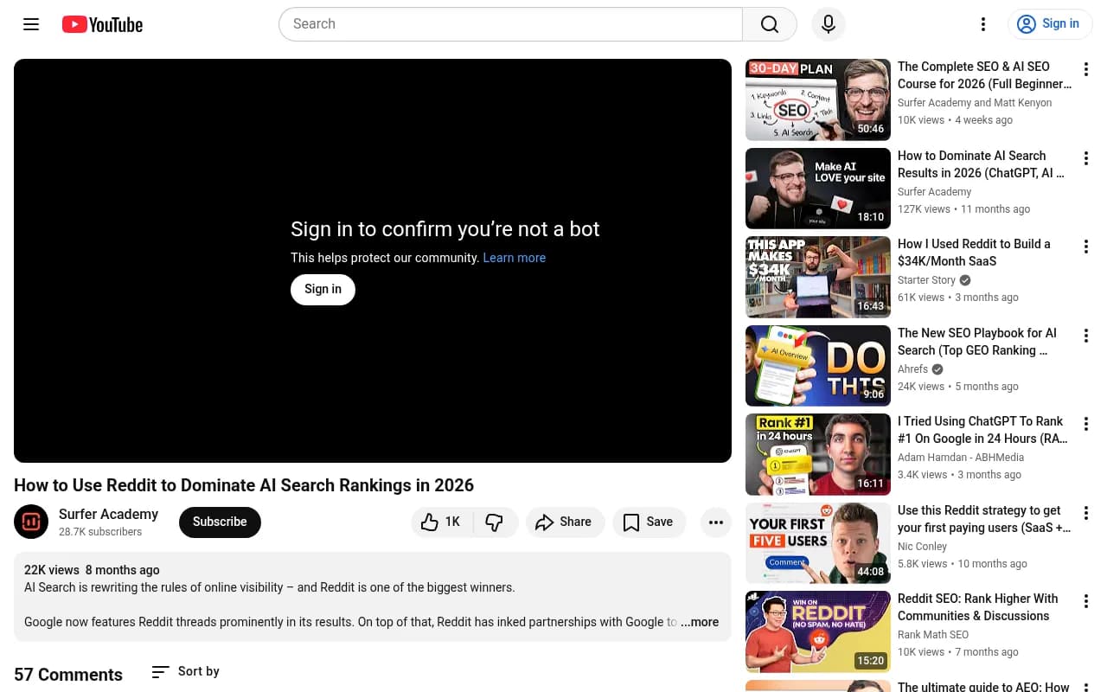Open options for Complete SEO Course video

coord(1085,69)
